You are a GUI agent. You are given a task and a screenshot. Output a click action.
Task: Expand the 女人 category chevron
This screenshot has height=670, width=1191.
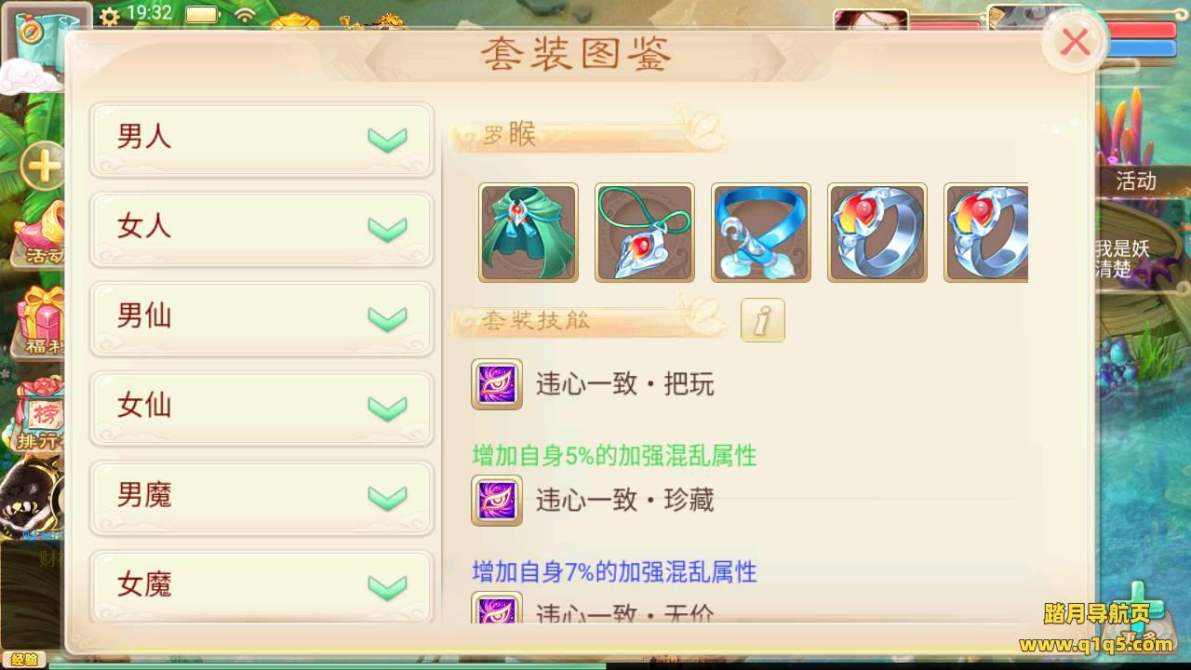[x=387, y=229]
